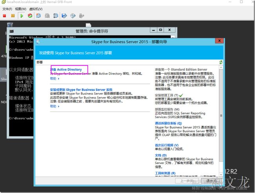The image size is (255, 193).
Task: Click the 部署 breadcrumb label
Action: pos(40,62)
